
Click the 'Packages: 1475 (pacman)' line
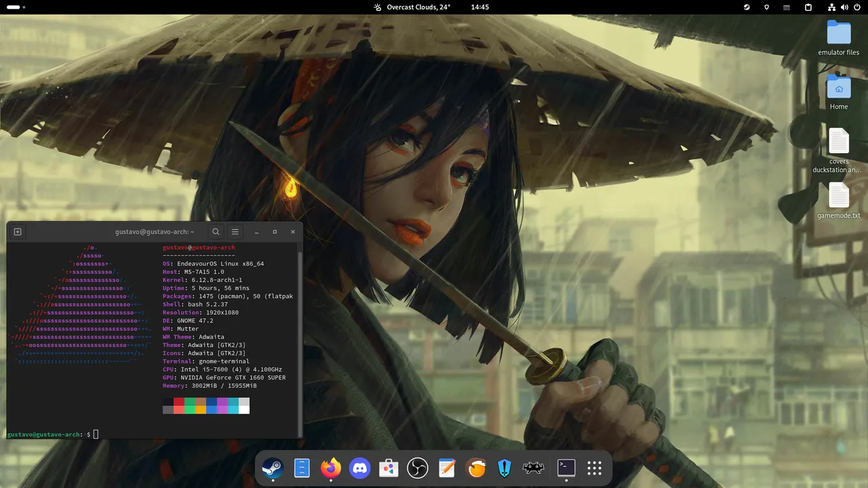(x=228, y=296)
